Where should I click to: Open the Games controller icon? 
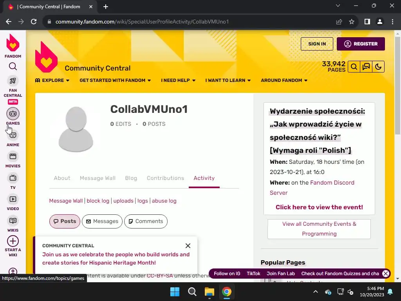[13, 114]
